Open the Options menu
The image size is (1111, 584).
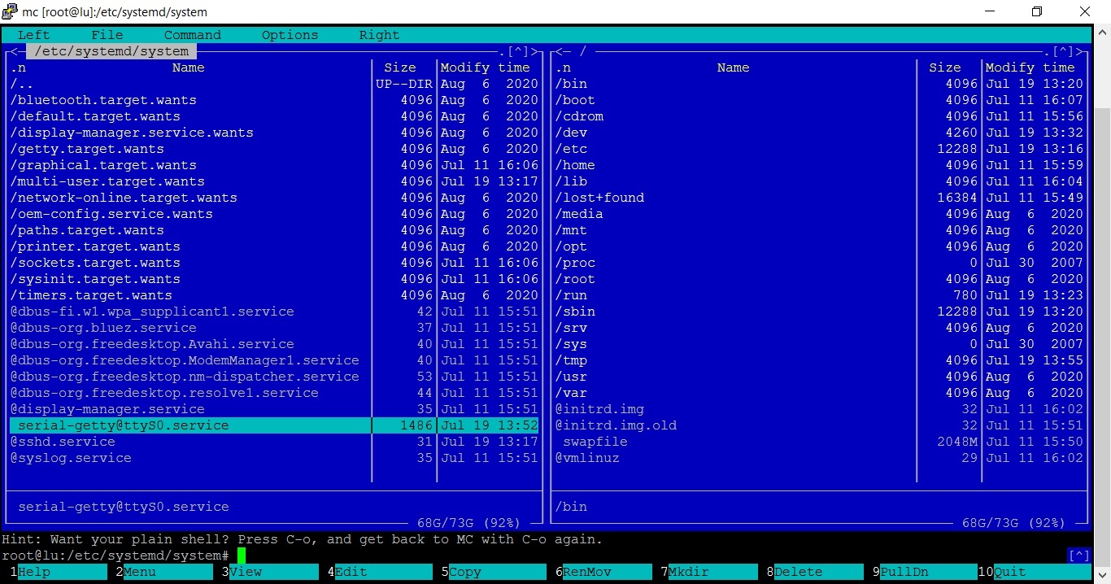pos(290,35)
